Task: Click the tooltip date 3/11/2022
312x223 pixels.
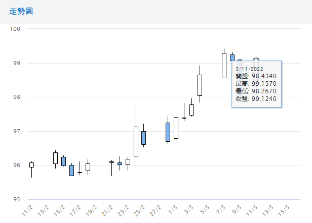Action: tap(249, 69)
